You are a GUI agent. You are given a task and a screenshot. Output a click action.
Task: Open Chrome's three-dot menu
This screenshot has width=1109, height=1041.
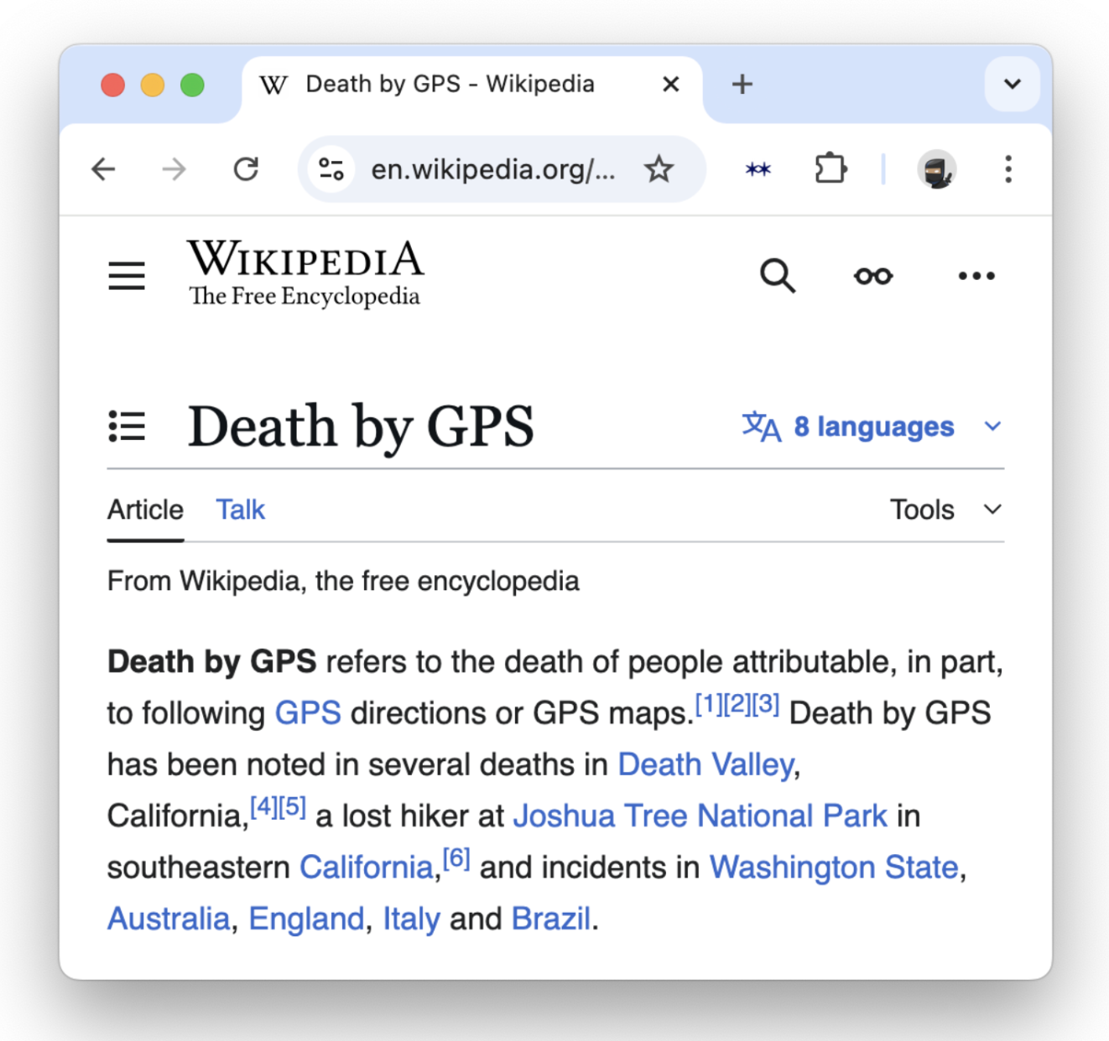click(x=1008, y=169)
